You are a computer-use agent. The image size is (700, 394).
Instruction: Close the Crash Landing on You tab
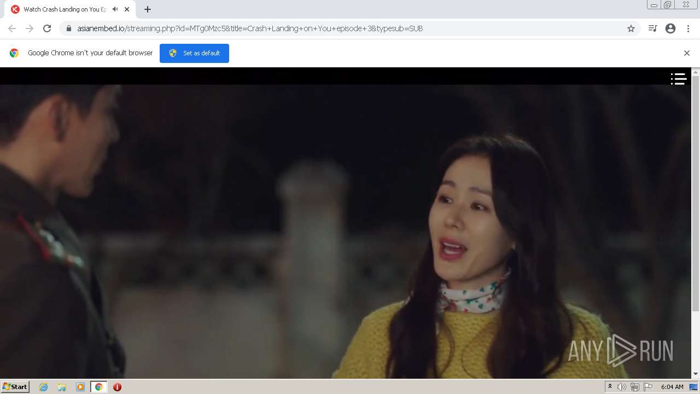coord(127,9)
